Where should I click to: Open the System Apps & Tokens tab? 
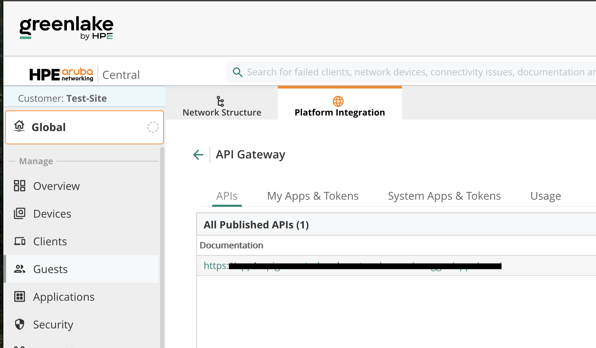[x=444, y=196]
